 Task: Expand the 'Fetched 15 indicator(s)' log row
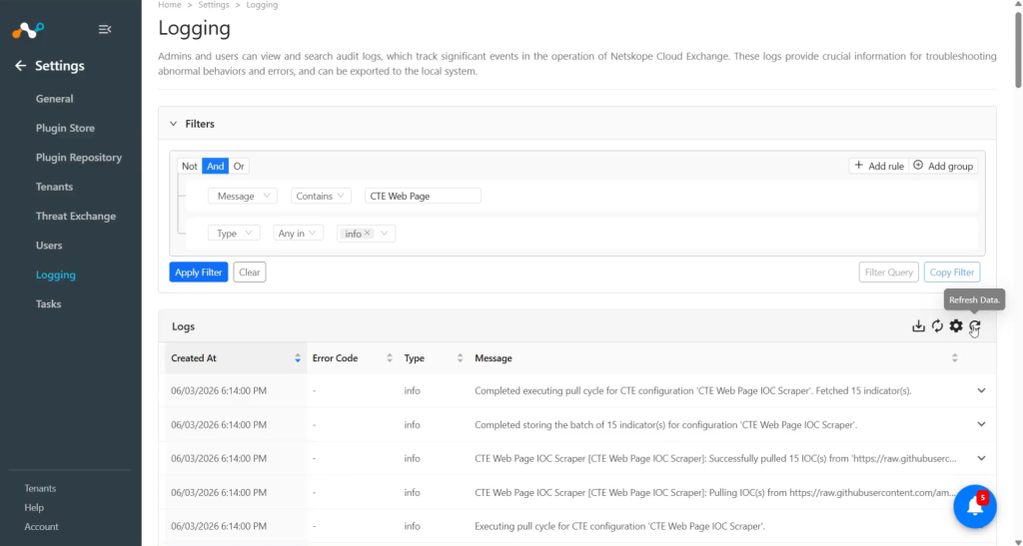tap(981, 391)
